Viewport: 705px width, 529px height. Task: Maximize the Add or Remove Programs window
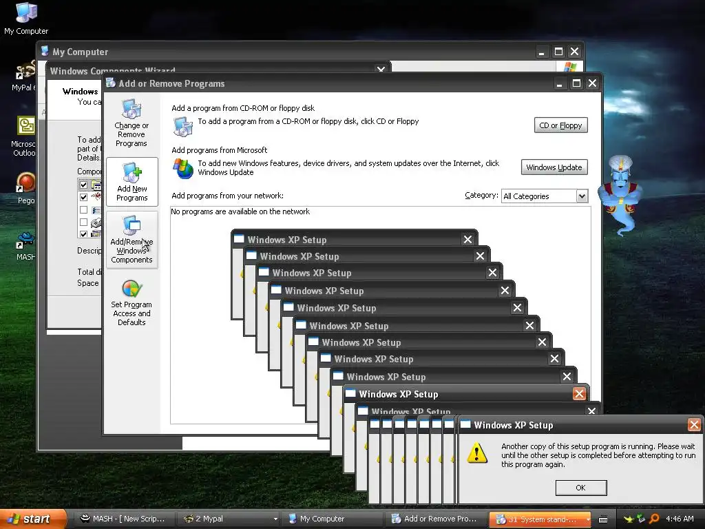(576, 83)
